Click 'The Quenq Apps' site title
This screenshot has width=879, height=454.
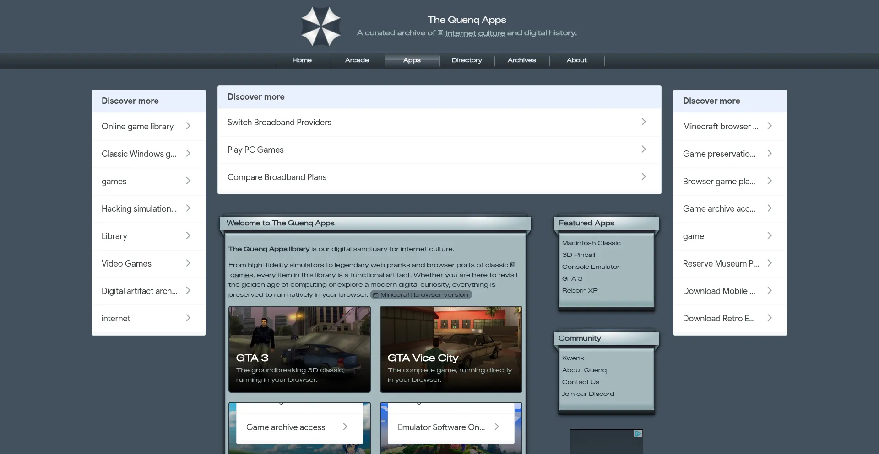[467, 20]
